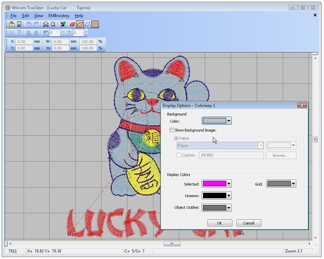Click the gray Grid color swatch
324x259 pixels.
pyautogui.click(x=279, y=183)
